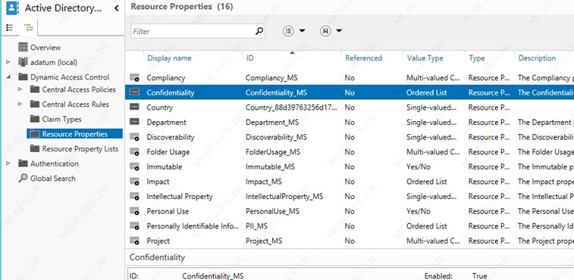Sort by the Display name column
Image resolution: width=574 pixels, height=280 pixels.
pyautogui.click(x=169, y=58)
